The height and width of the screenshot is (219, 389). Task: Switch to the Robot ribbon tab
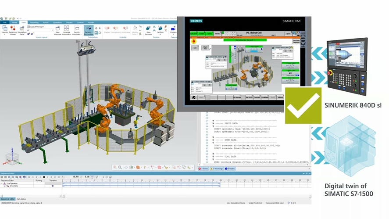(46, 22)
